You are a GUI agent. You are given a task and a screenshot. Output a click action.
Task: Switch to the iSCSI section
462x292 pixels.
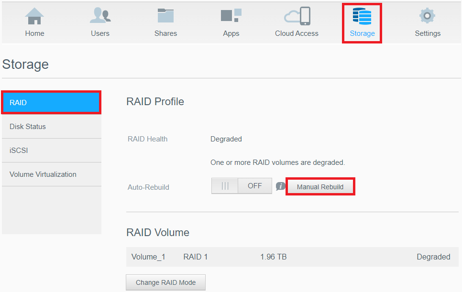click(51, 150)
